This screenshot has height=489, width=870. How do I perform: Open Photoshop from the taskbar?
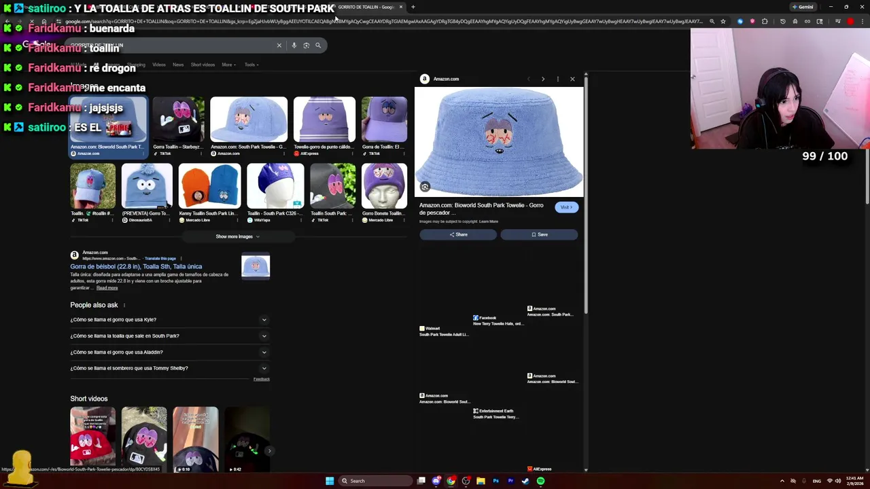pos(495,481)
